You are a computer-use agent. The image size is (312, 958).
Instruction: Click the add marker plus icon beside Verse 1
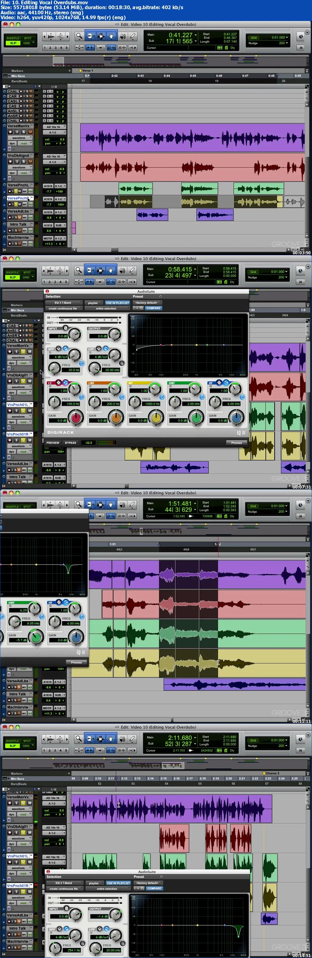click(x=69, y=71)
